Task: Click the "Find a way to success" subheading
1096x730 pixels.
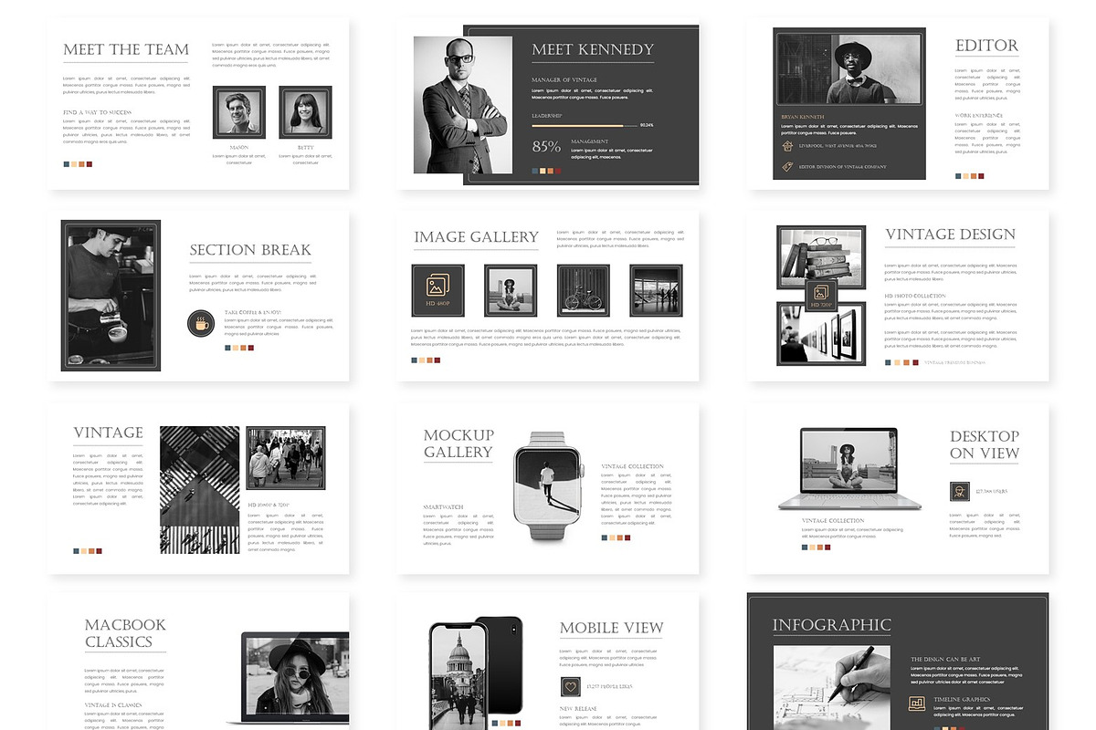Action: click(x=98, y=112)
